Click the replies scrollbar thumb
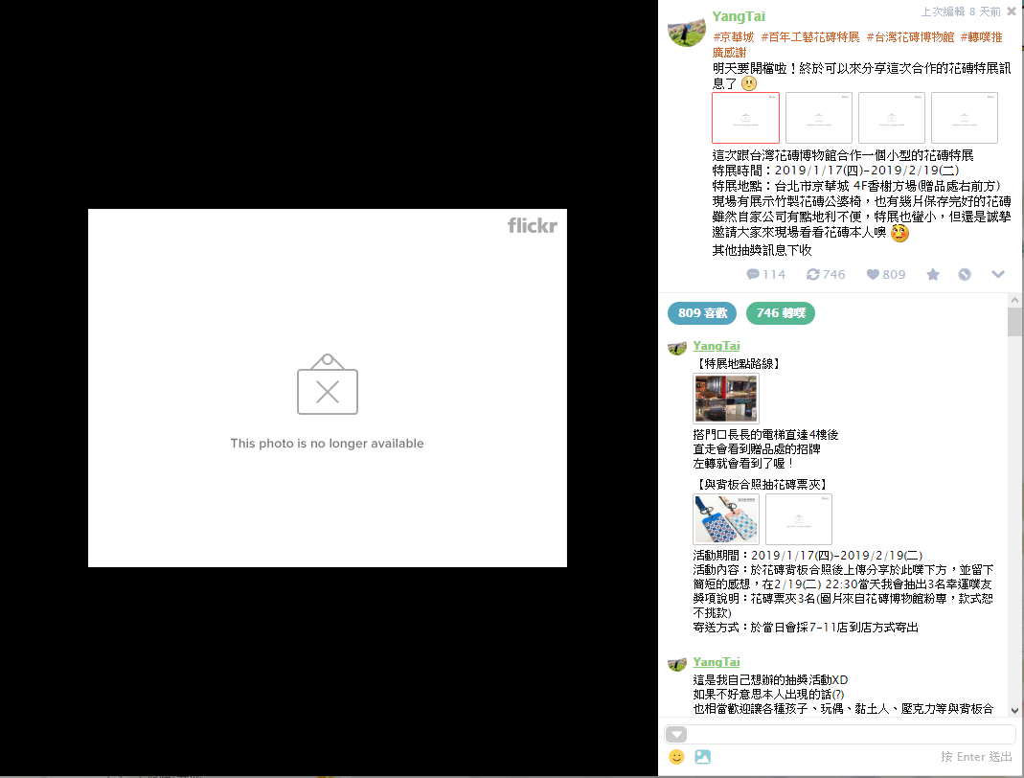 (x=1014, y=321)
